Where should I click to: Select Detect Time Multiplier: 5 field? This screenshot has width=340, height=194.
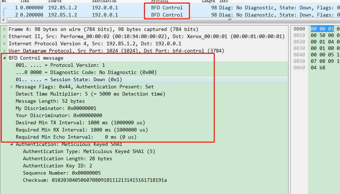point(90,94)
